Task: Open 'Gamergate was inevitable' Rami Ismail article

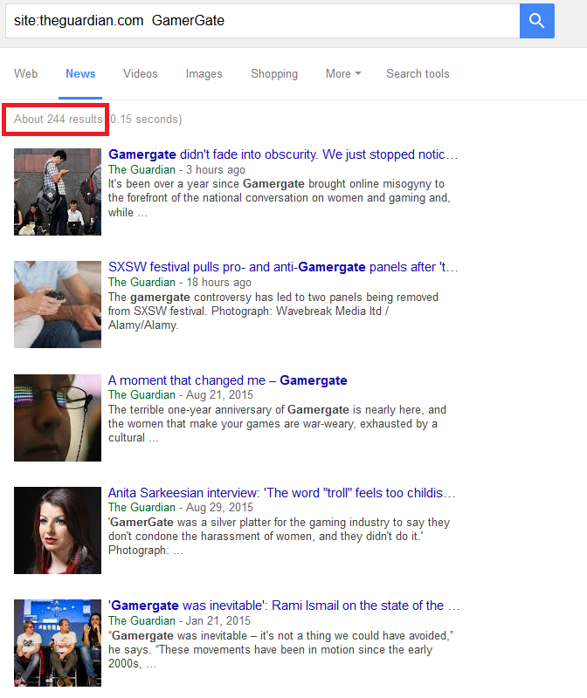Action: point(284,606)
